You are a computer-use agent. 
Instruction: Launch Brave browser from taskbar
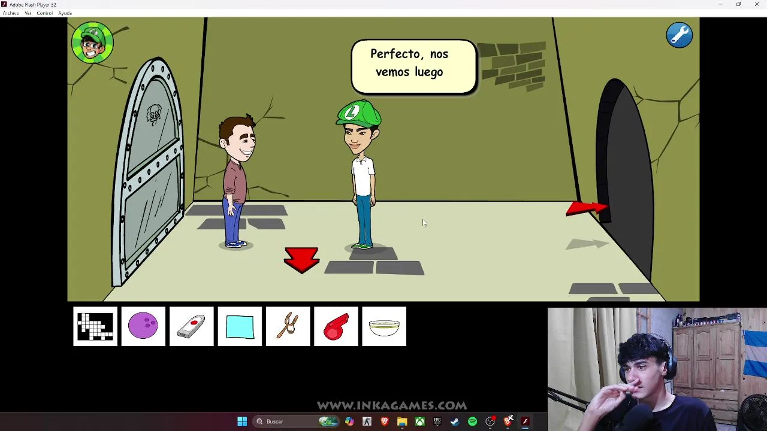tap(385, 421)
